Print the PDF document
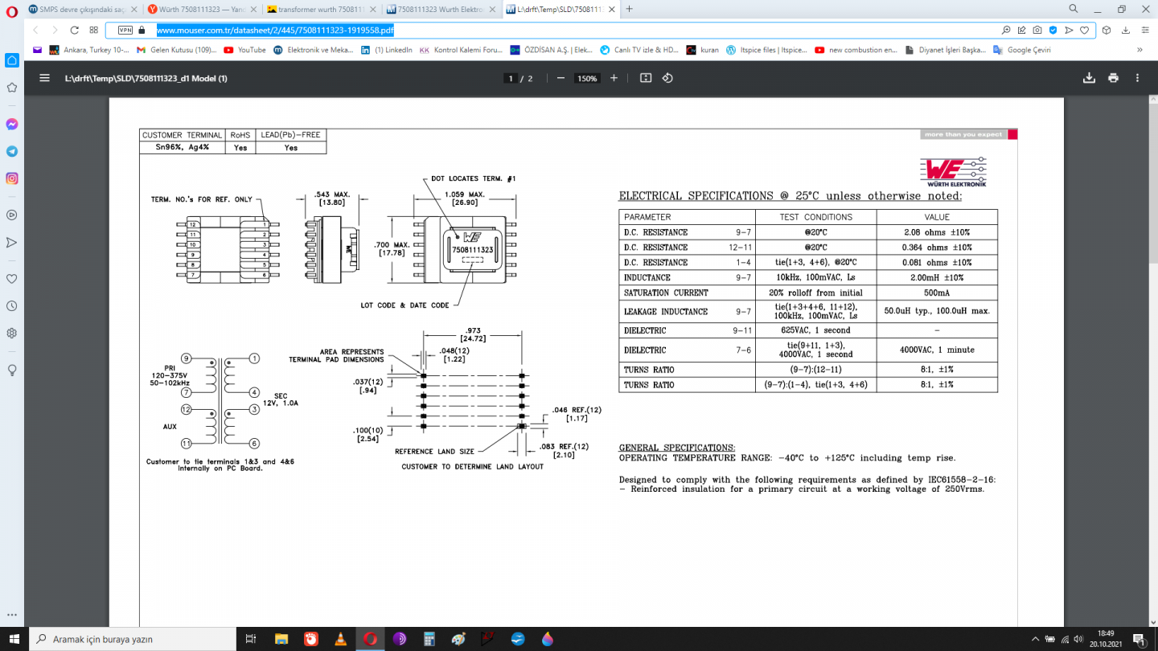The width and height of the screenshot is (1158, 651). pos(1113,78)
